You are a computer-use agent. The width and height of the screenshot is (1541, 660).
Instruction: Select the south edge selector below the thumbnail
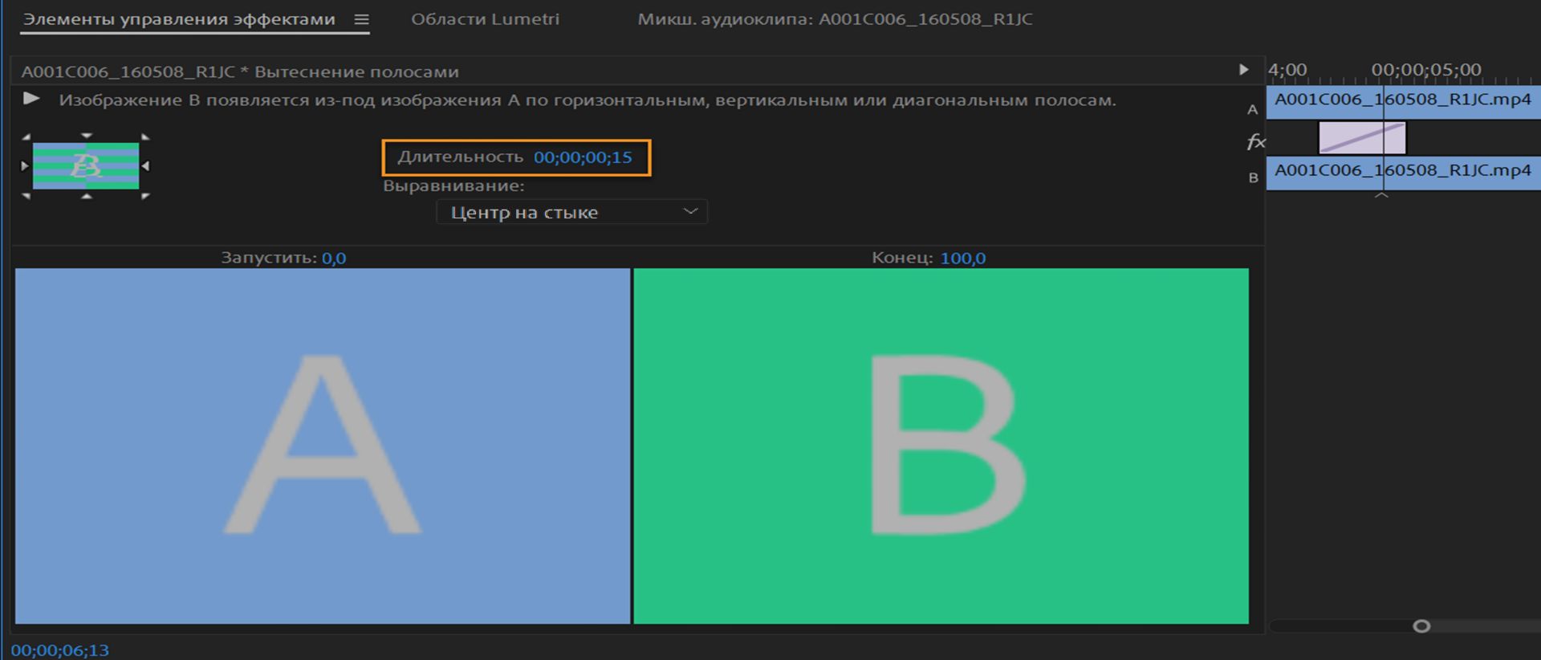tap(87, 196)
